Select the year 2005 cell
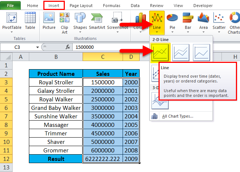 131,125
